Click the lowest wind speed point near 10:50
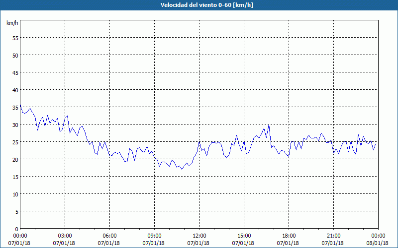 click(x=182, y=169)
